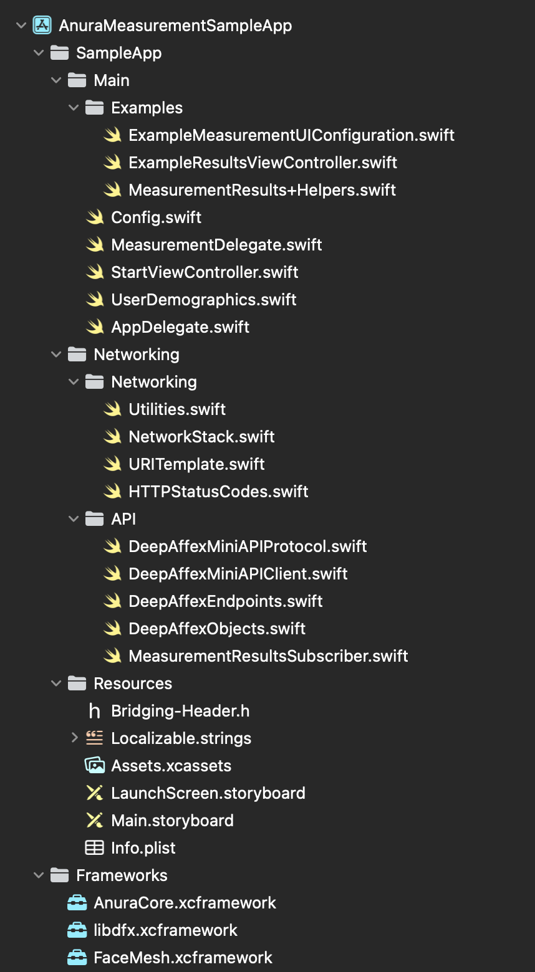
Task: Click the Bridging-Header.h header file icon
Action: (x=95, y=711)
